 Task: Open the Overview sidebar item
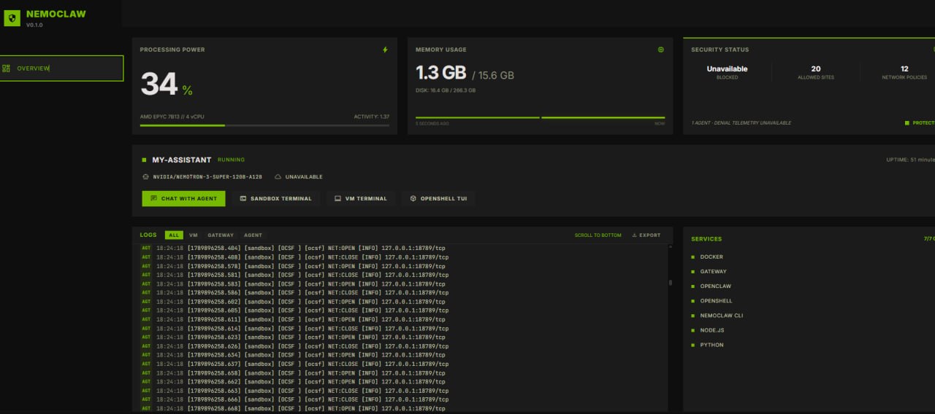pos(61,69)
